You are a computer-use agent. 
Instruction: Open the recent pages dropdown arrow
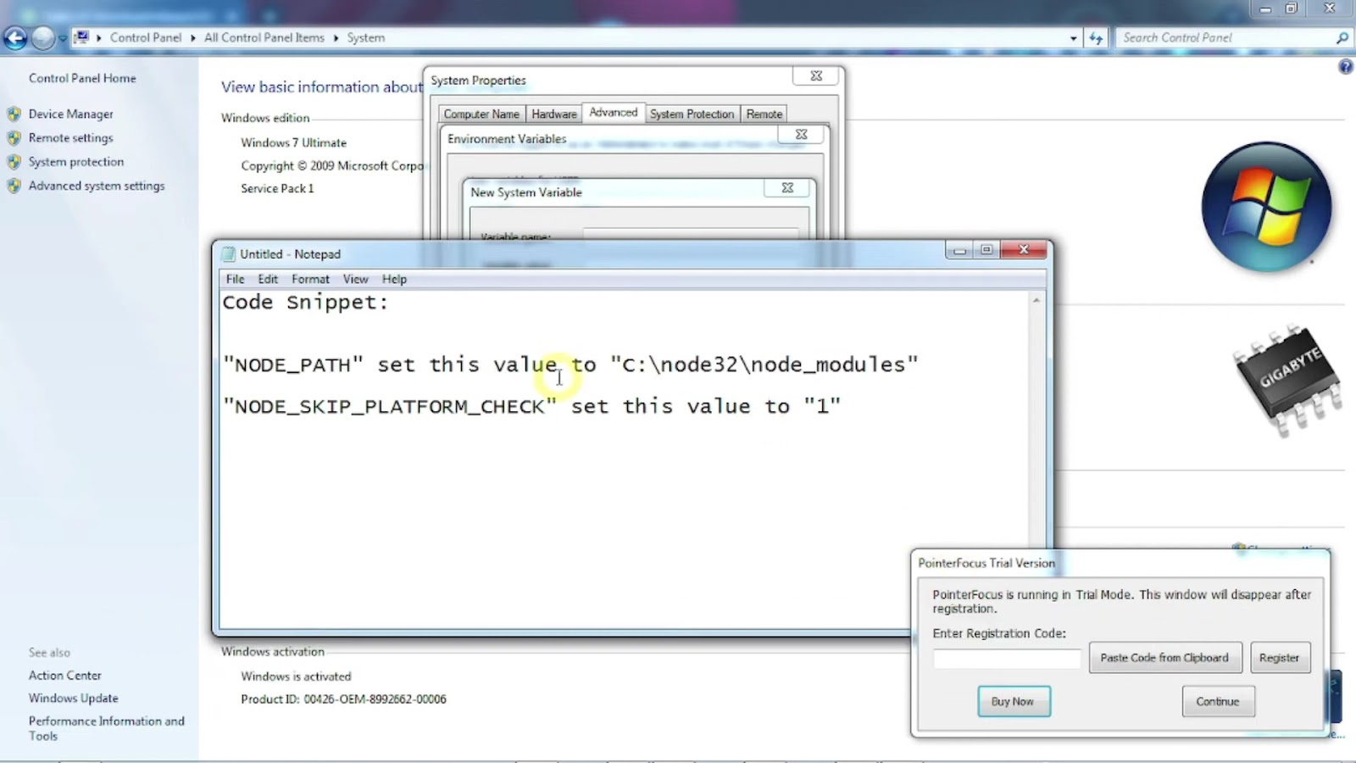click(x=62, y=38)
